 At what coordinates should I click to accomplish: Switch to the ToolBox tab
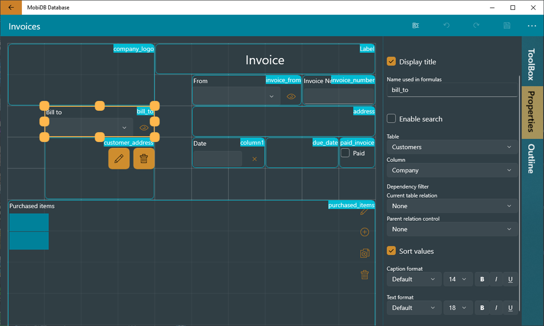[x=532, y=65]
